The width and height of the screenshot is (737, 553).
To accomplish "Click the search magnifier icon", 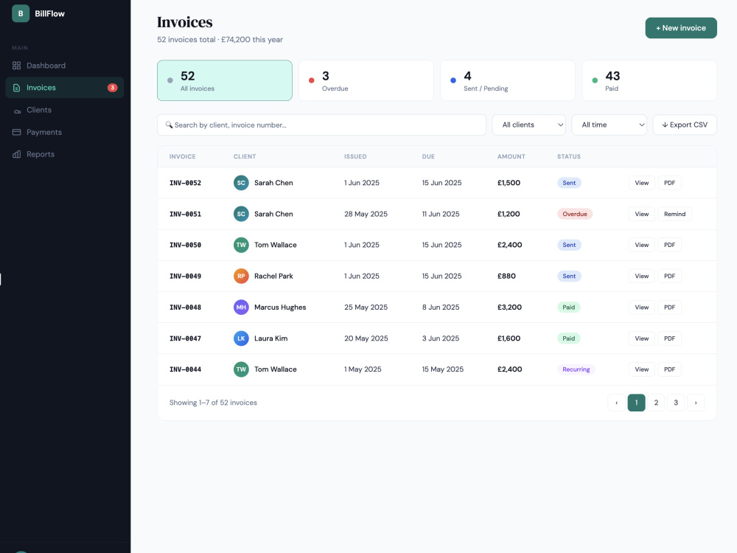I will point(169,125).
